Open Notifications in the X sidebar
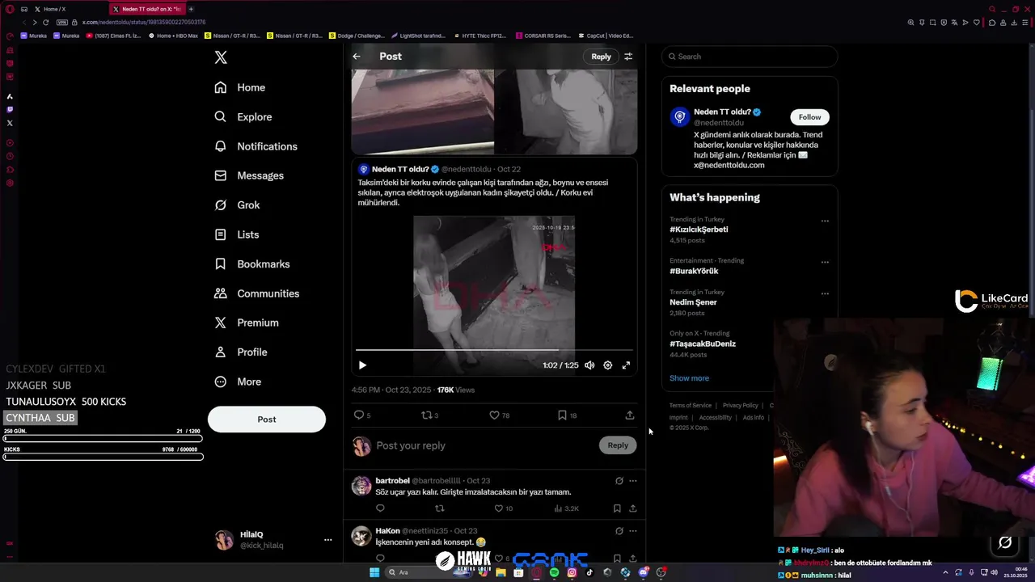The height and width of the screenshot is (582, 1035). tap(256, 146)
